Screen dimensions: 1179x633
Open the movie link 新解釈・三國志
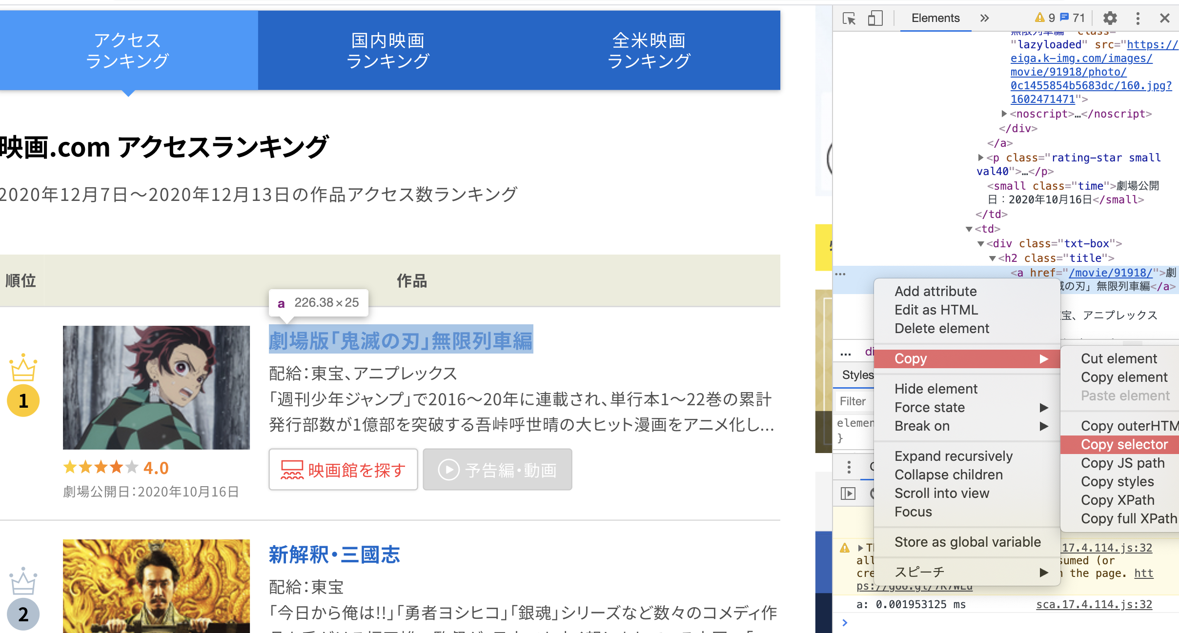coord(334,554)
